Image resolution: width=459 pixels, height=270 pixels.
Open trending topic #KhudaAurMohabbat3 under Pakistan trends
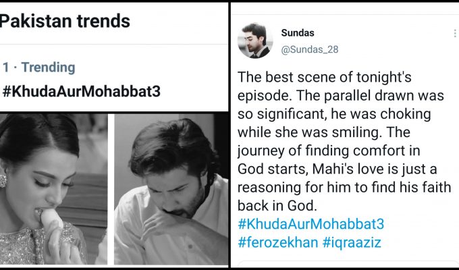(81, 92)
